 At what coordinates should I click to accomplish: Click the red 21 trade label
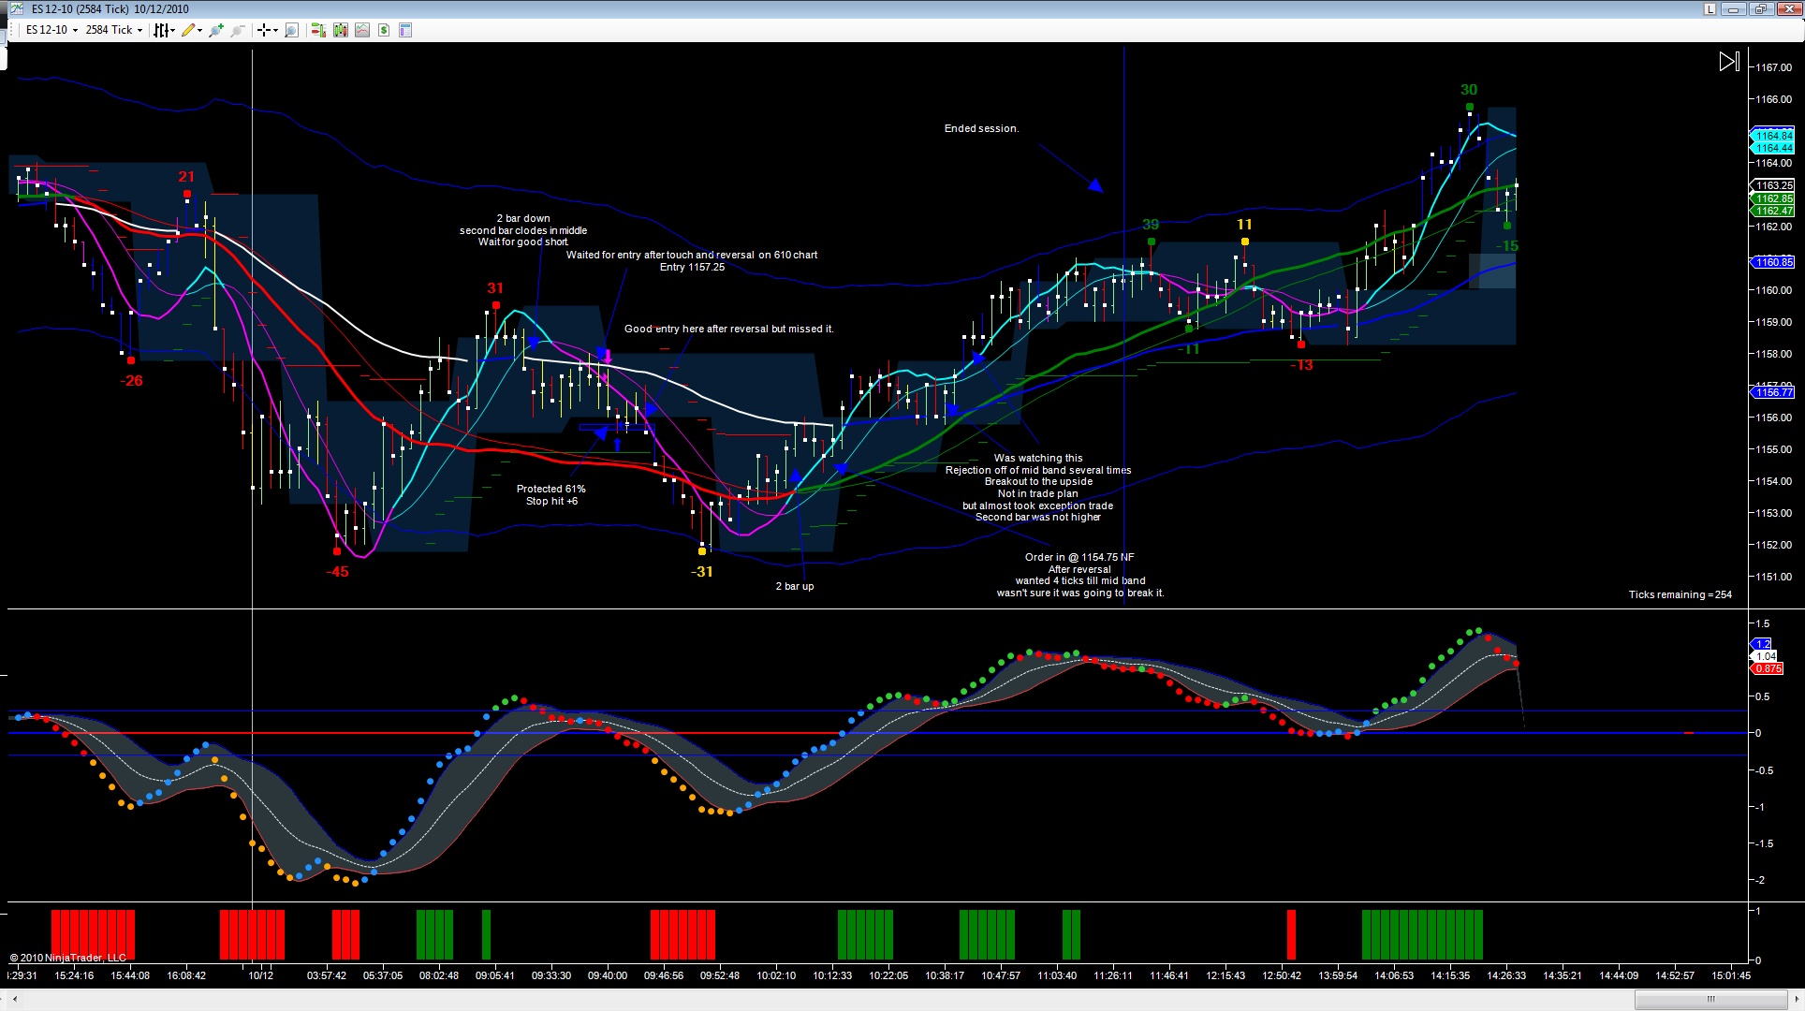click(x=186, y=177)
